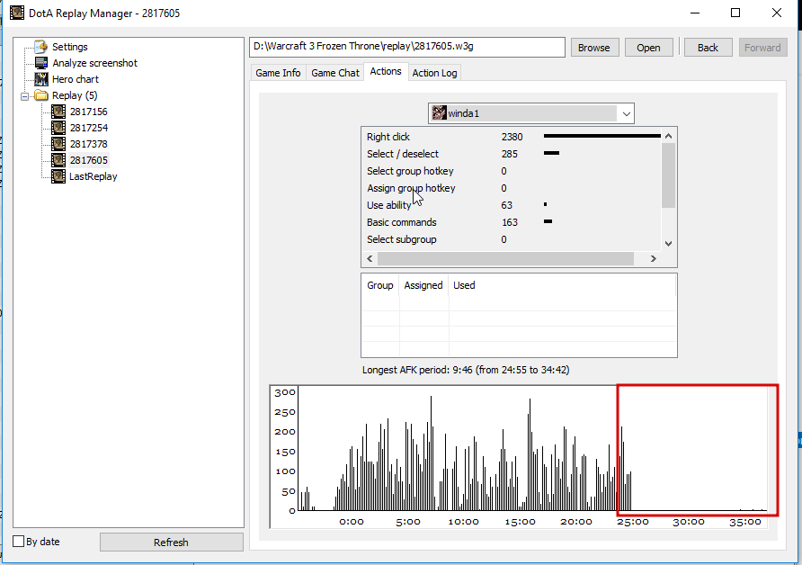Click the film icon beside replay 2817378

58,144
